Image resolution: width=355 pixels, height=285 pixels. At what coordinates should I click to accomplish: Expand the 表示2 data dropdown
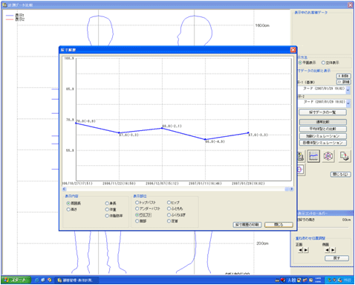(x=348, y=103)
